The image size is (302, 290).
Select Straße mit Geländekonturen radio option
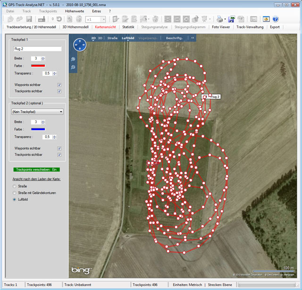pyautogui.click(x=14, y=193)
